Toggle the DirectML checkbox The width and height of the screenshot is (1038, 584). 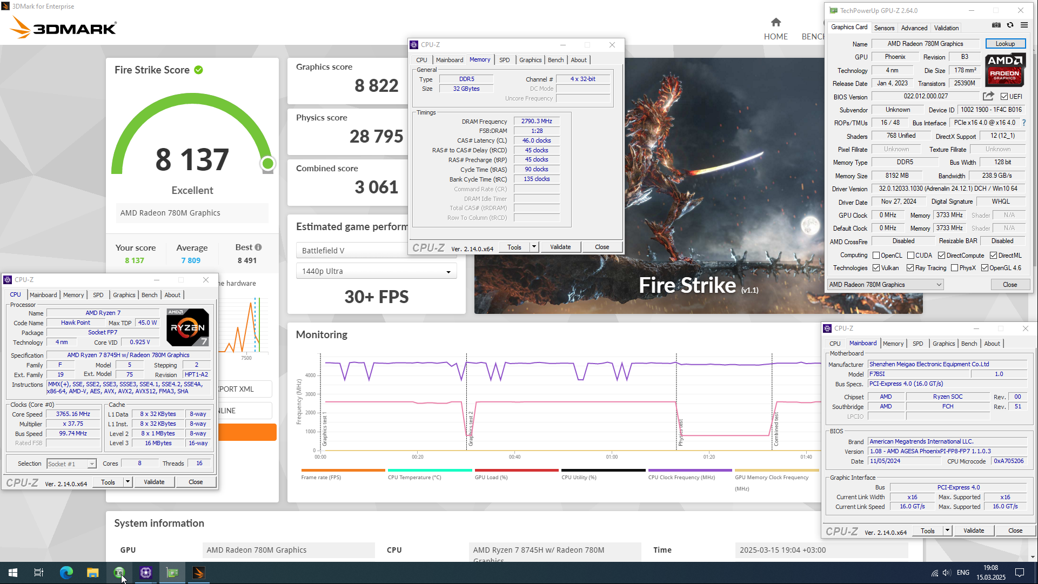pos(993,256)
